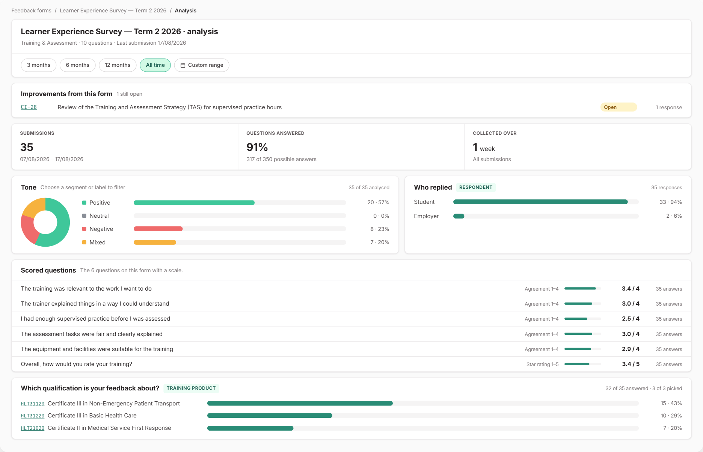Open 'The equipment and facilities' question row

coord(351,349)
